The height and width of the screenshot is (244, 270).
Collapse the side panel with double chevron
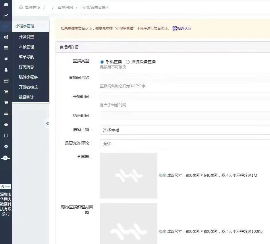pyautogui.click(x=48, y=124)
